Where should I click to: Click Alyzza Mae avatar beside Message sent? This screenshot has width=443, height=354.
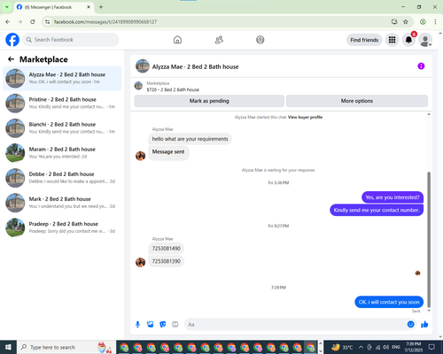(x=140, y=156)
